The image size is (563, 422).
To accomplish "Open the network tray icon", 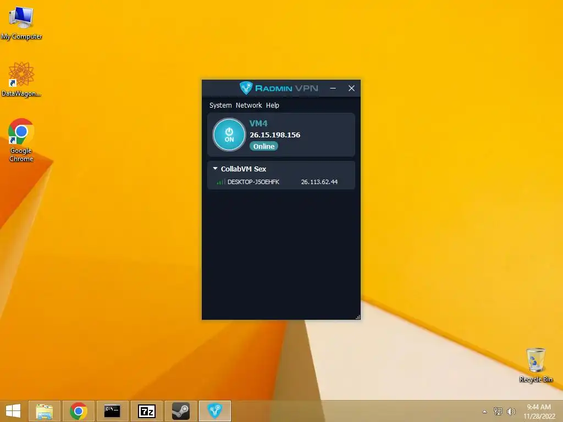I will click(498, 411).
